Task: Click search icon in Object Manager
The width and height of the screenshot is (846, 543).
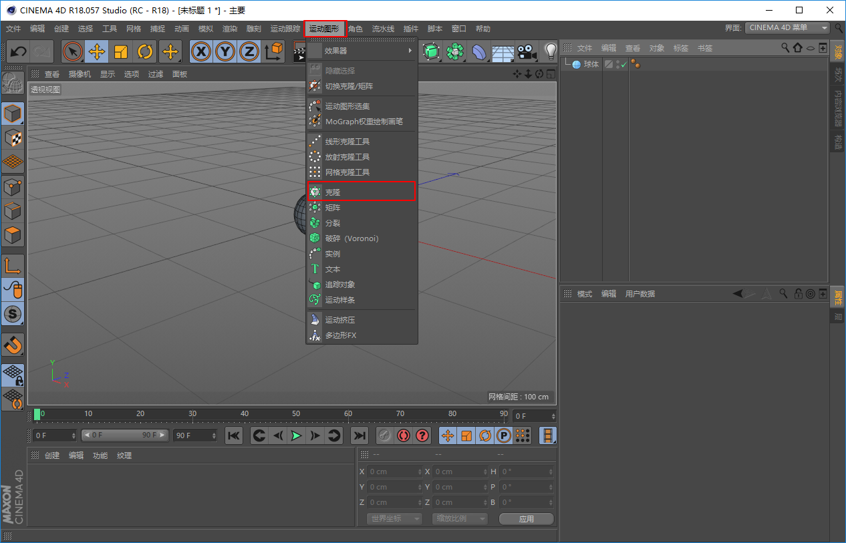Action: pos(785,48)
